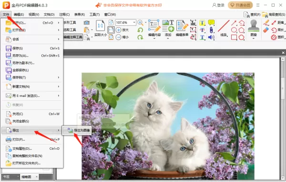286x182 pixels.
Task: Select the 周长 perimeter measuring tool
Action: tap(278, 30)
